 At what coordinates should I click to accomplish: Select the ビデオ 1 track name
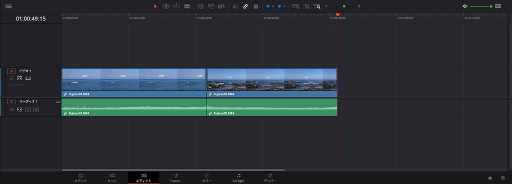tap(25, 71)
